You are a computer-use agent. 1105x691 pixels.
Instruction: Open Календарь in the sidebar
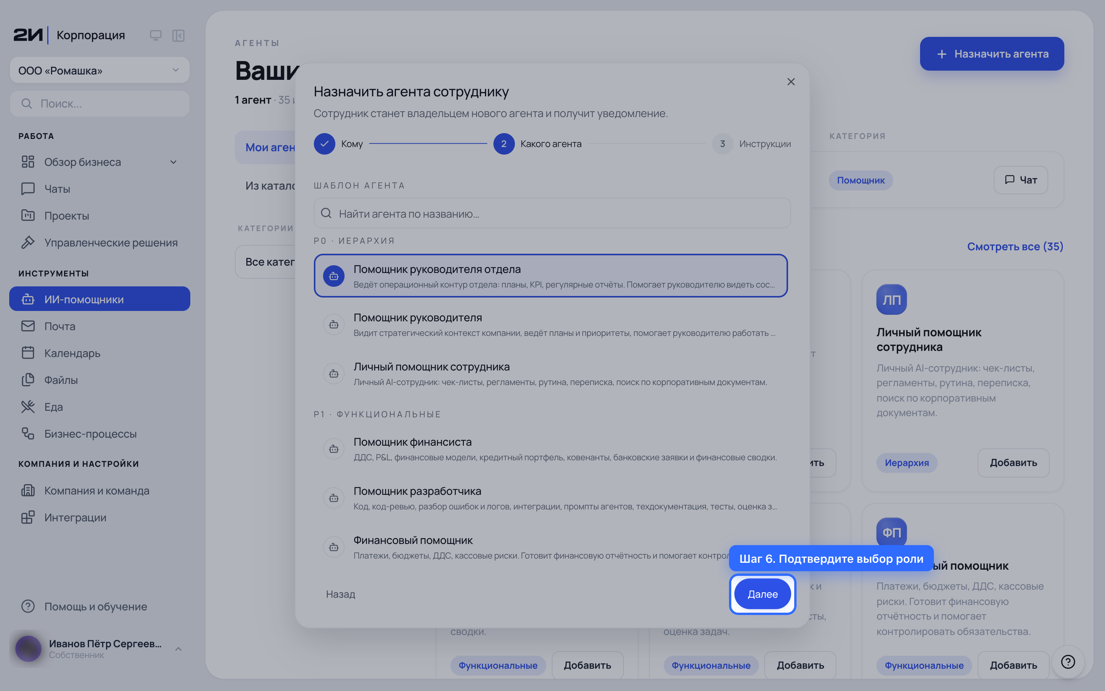tap(99, 353)
